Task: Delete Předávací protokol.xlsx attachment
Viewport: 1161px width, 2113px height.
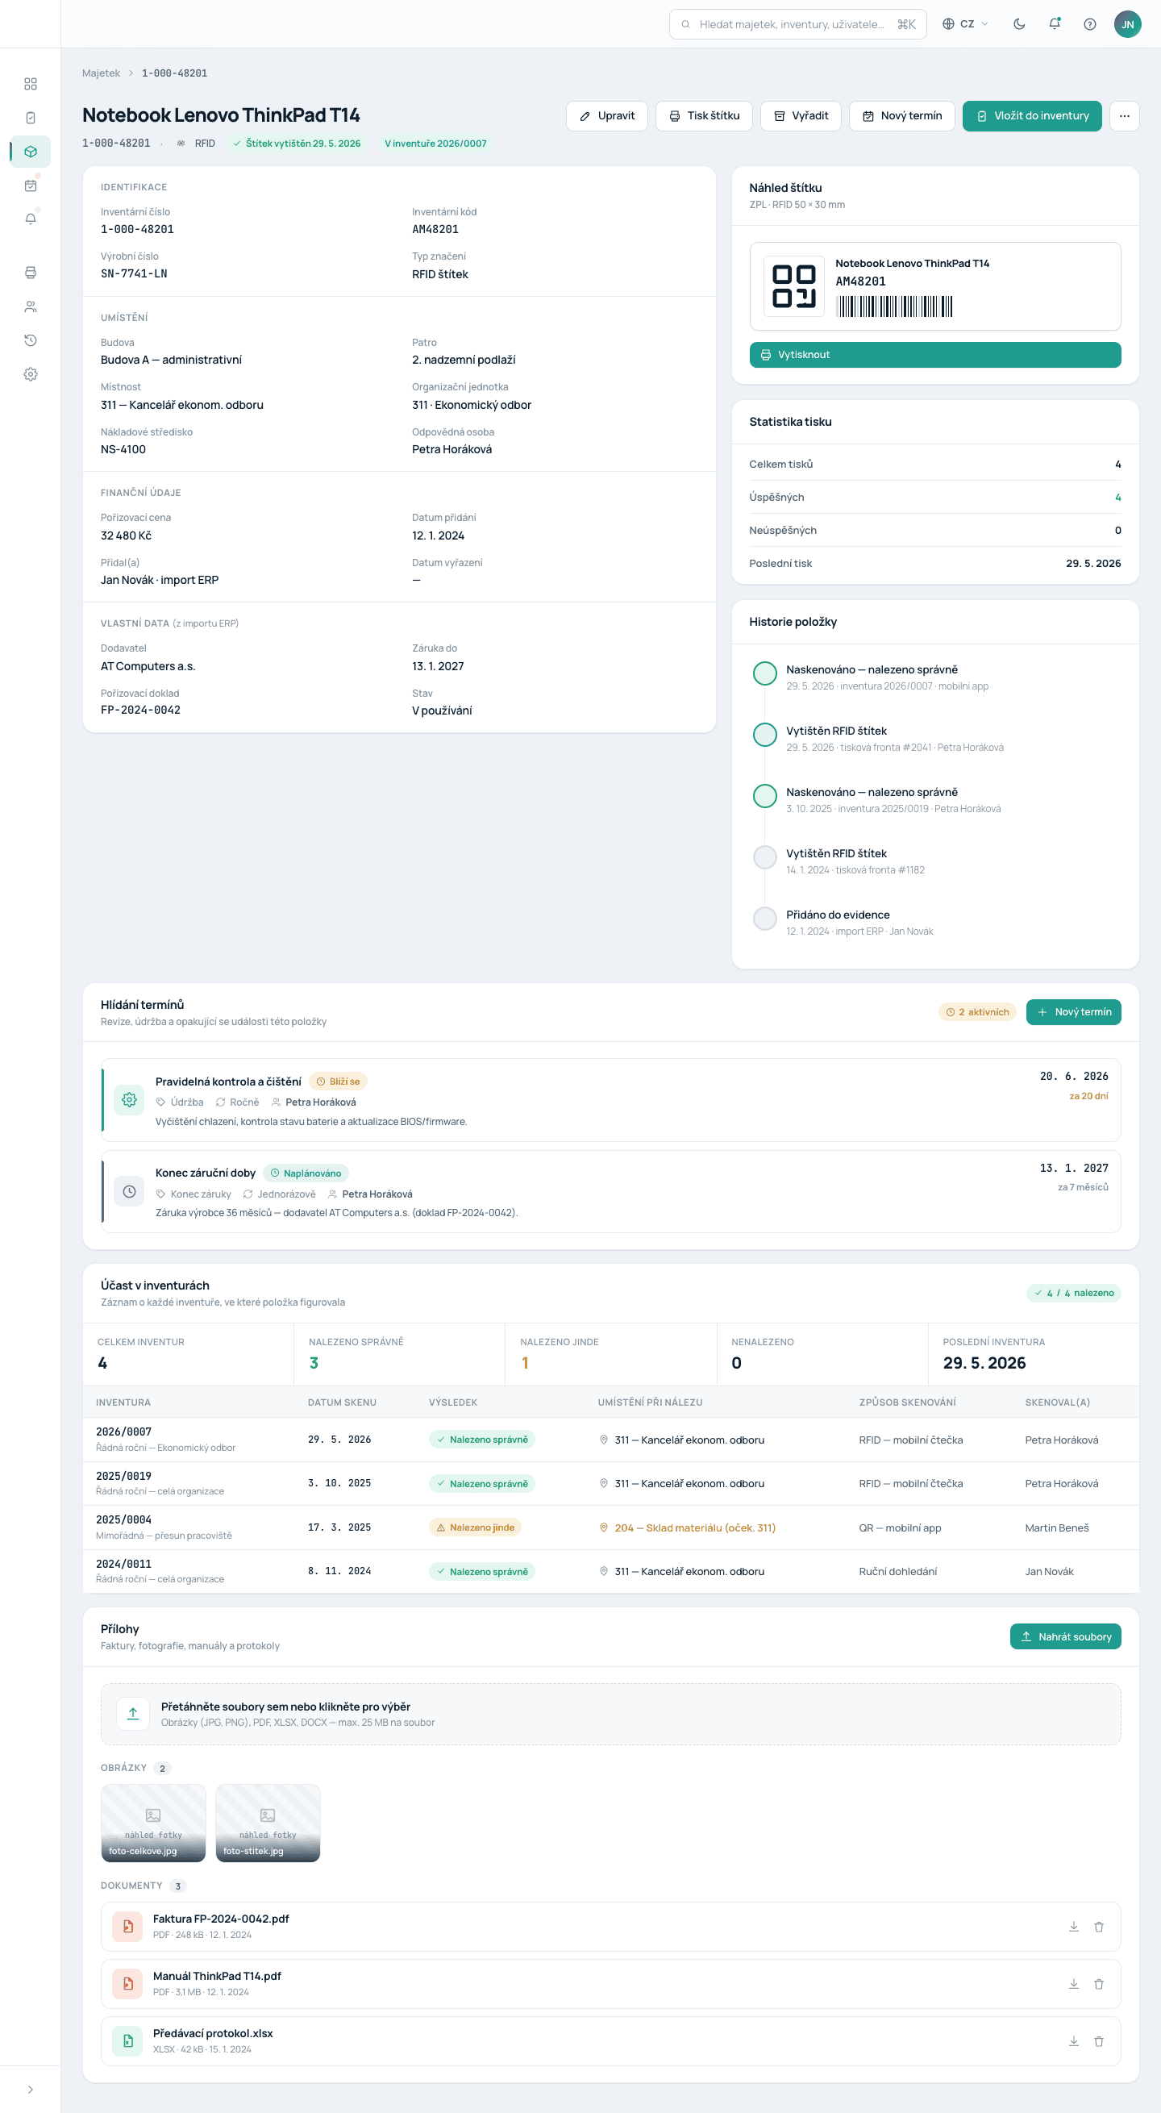Action: (1099, 2042)
